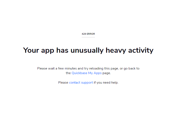Click the word "support" in the blue link
Screen dimensions: 194x127
(x=87, y=83)
